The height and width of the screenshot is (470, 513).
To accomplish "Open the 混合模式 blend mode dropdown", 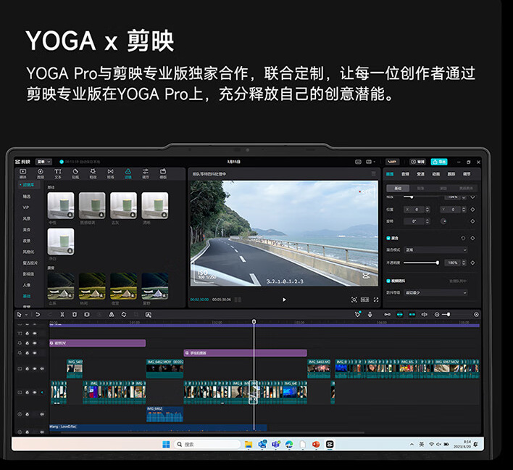I will (435, 250).
